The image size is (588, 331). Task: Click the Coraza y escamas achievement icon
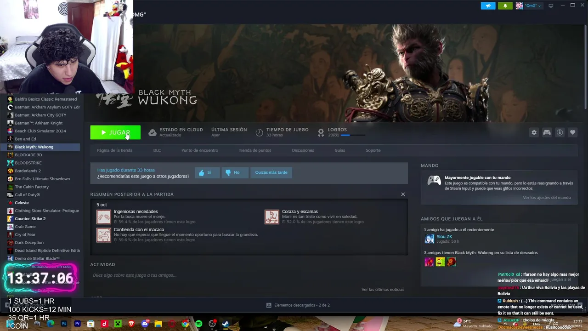(272, 217)
